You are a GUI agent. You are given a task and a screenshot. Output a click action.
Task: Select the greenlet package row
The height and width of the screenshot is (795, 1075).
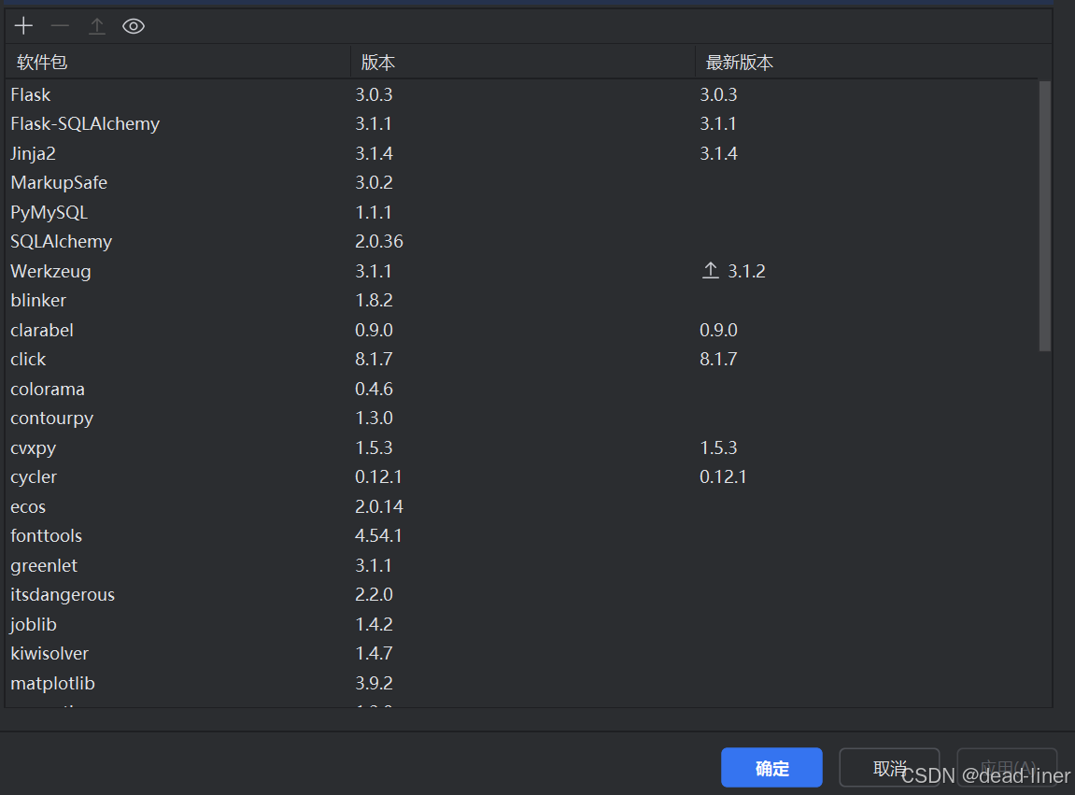[x=522, y=565]
